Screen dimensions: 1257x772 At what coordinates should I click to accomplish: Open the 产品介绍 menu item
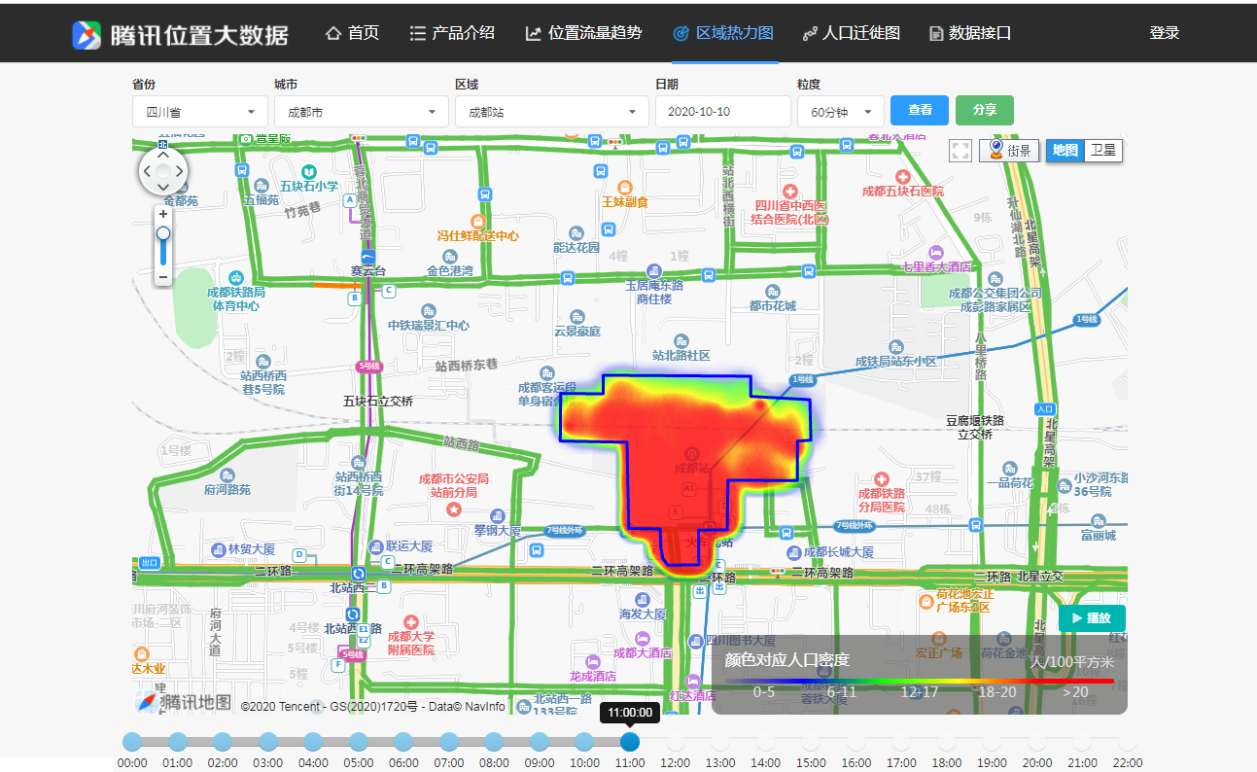(x=452, y=33)
